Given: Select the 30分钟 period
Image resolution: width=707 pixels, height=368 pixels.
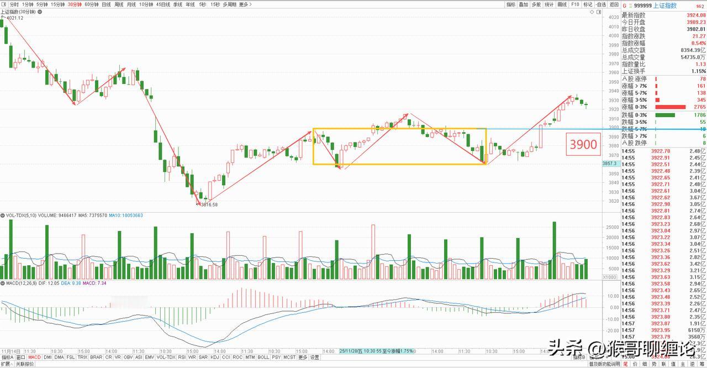Looking at the screenshot, I should [x=75, y=4].
